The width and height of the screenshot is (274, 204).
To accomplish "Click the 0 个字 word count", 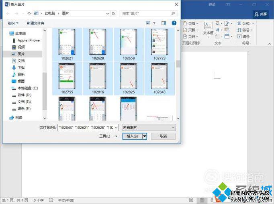I will (x=39, y=200).
